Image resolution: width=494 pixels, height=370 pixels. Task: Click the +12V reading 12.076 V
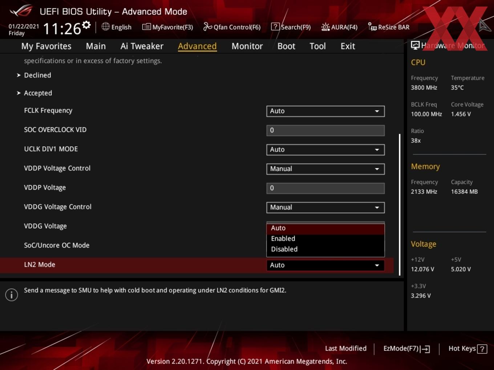(x=422, y=269)
